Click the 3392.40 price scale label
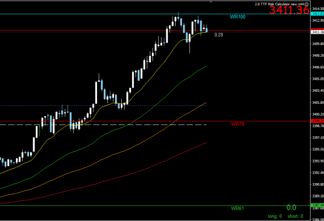Viewport: 324px width, 221px height. pos(318,172)
